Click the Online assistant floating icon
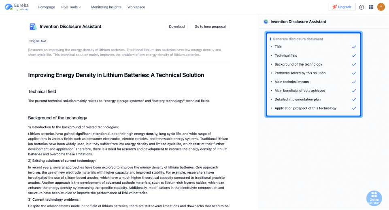The width and height of the screenshot is (389, 210). [374, 198]
